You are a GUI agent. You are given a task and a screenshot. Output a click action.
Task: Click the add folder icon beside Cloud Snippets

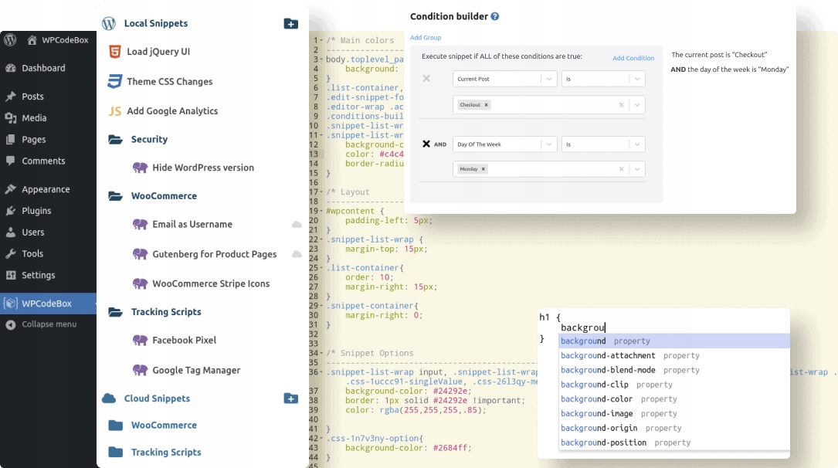[290, 398]
